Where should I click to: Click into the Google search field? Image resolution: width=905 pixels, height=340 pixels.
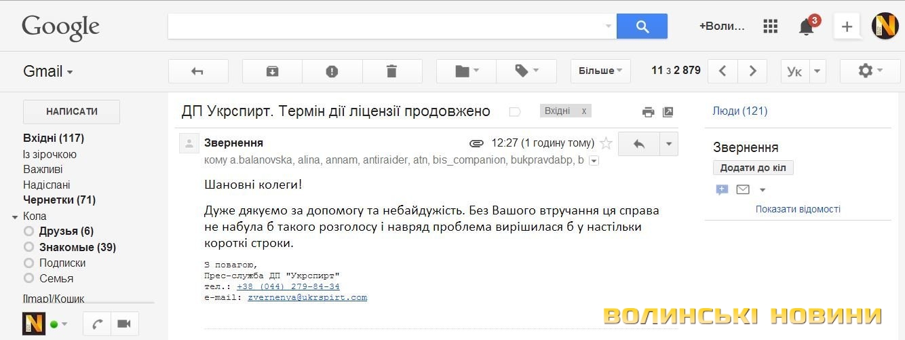pos(383,26)
